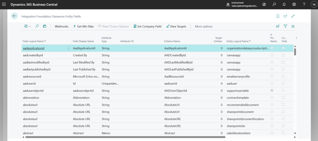The width and height of the screenshot is (318, 141).
Task: Click the Get Min Max action
Action: click(84, 26)
